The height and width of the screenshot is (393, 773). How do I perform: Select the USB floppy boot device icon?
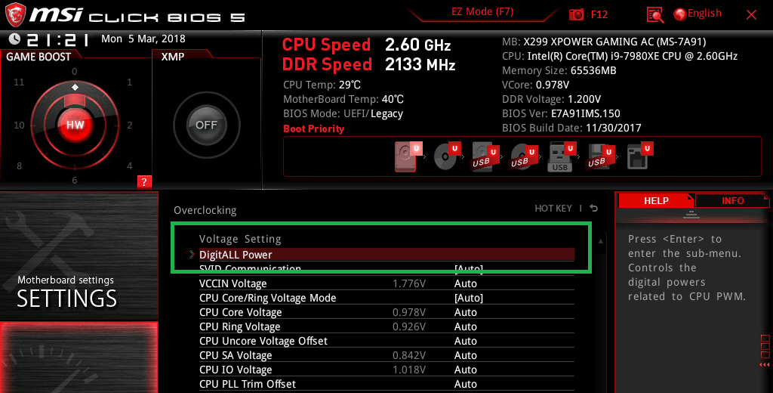click(x=600, y=156)
